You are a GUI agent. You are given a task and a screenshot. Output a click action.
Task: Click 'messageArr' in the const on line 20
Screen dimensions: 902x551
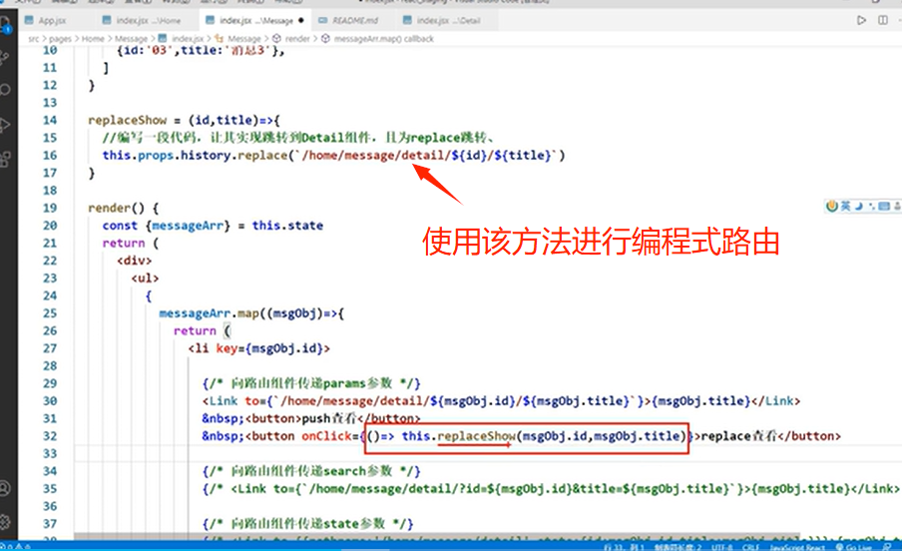187,226
